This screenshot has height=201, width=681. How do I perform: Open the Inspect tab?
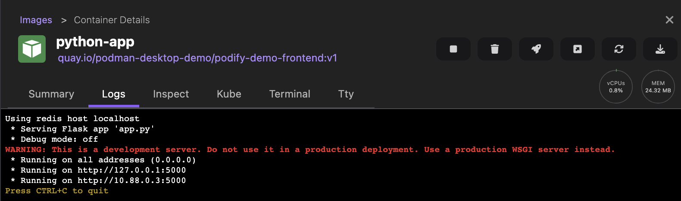point(171,94)
